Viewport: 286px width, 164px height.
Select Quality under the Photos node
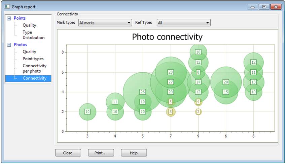click(29, 52)
